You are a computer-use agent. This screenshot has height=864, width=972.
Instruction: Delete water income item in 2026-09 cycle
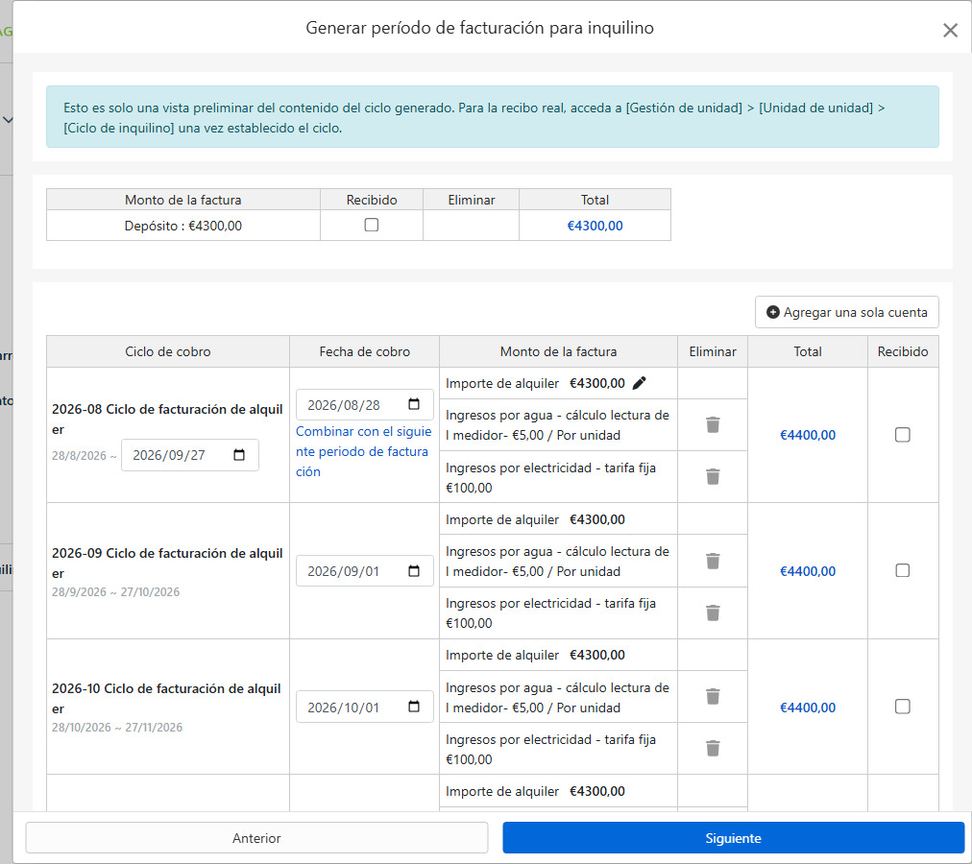point(713,561)
